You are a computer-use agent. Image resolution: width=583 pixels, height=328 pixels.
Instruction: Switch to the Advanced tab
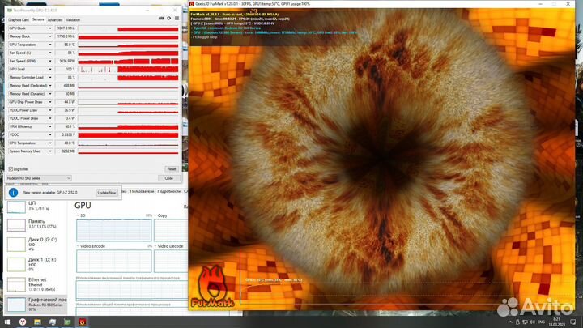(x=55, y=20)
